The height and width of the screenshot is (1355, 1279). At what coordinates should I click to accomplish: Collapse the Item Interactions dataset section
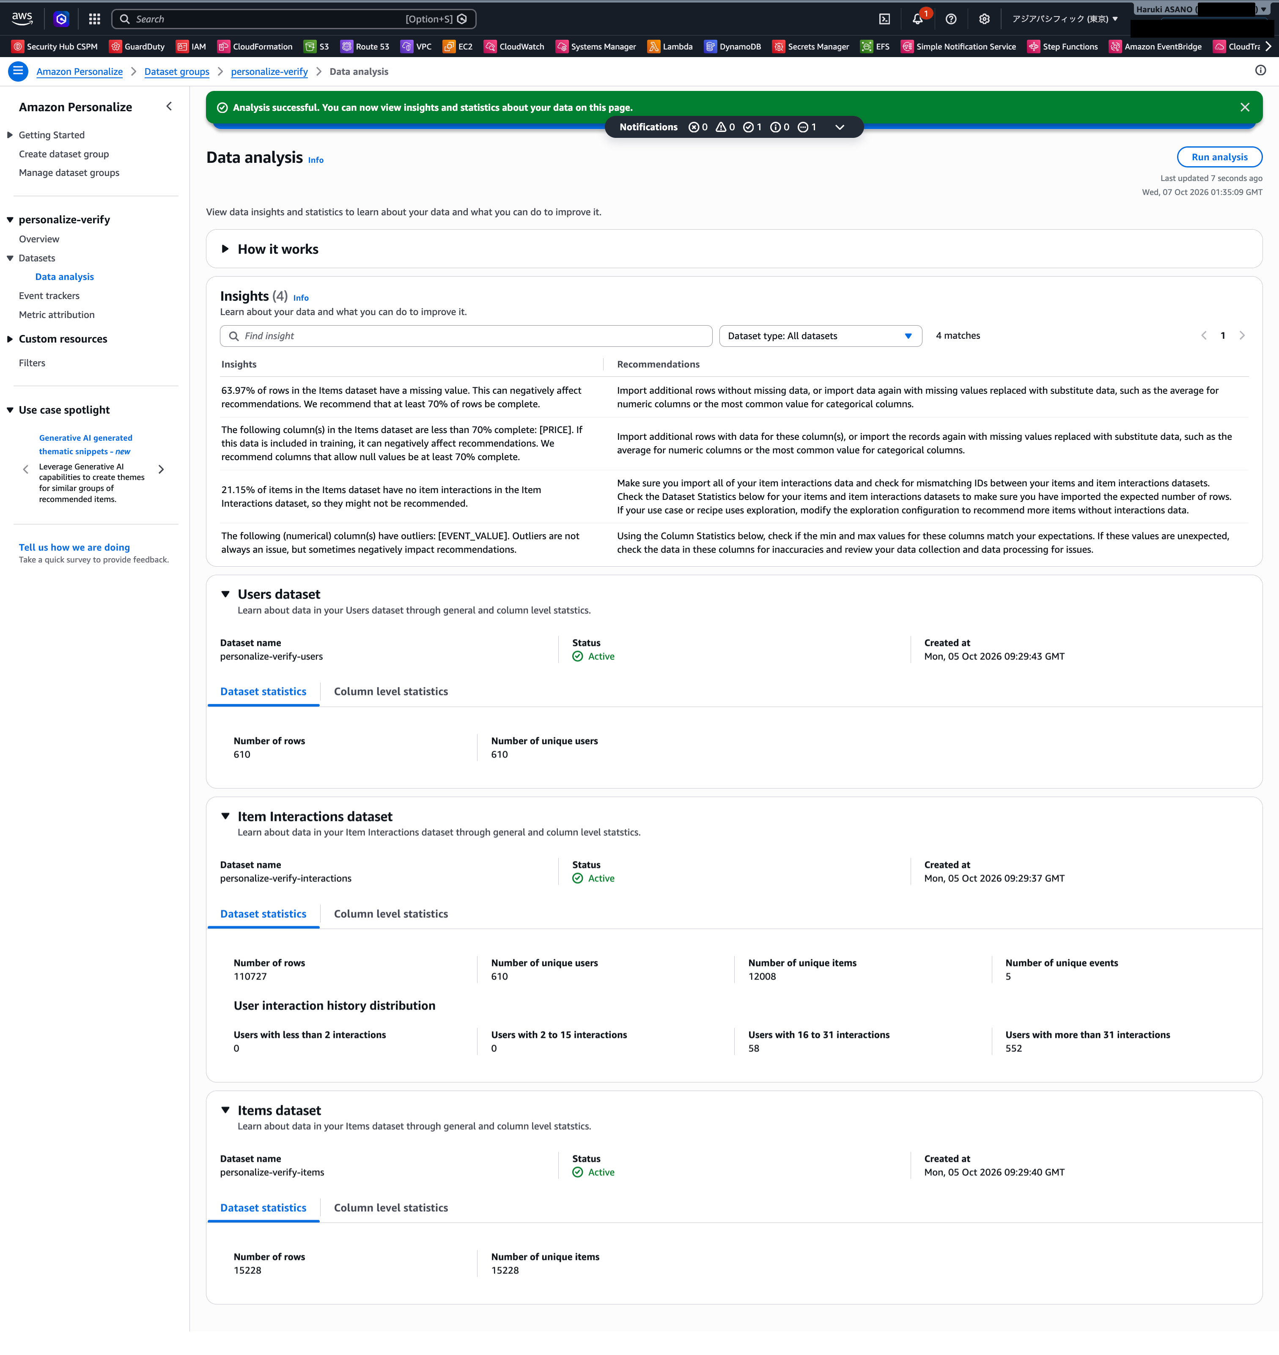point(225,817)
